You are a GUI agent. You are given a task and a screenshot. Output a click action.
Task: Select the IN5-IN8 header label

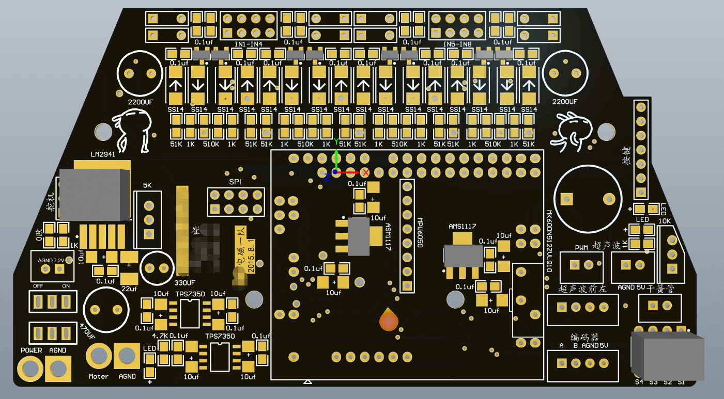point(457,44)
